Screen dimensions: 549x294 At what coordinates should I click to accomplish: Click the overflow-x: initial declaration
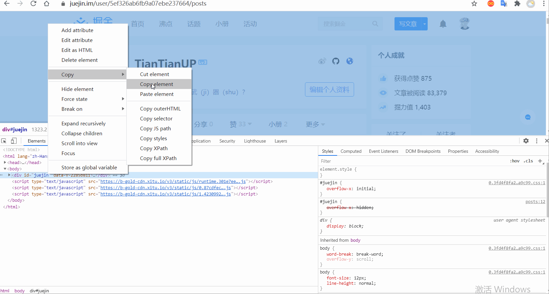click(351, 189)
